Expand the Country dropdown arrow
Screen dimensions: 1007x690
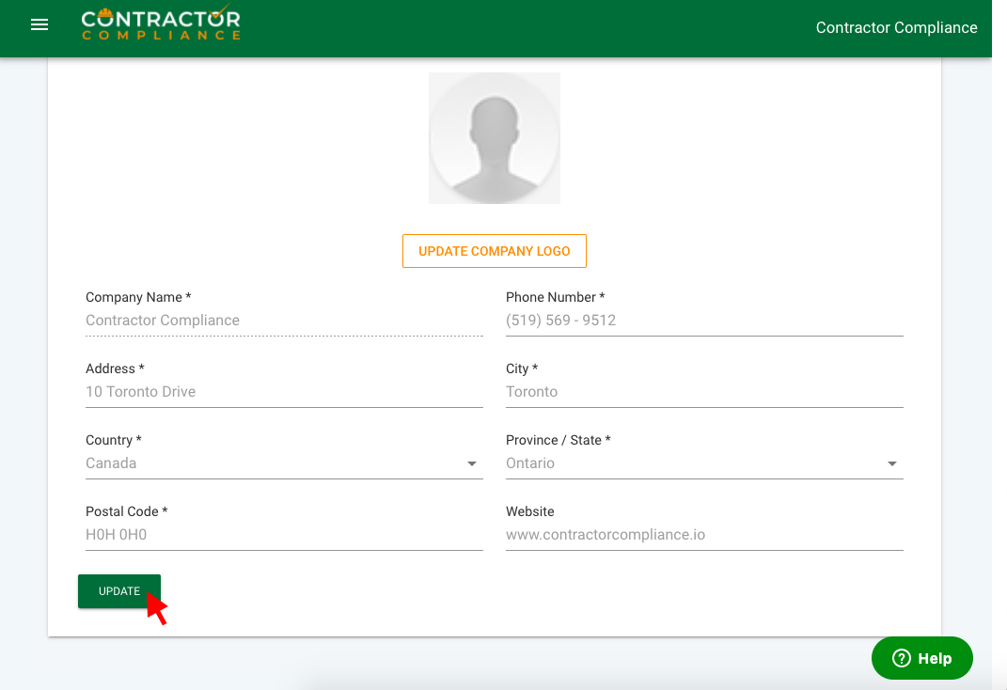(x=471, y=463)
